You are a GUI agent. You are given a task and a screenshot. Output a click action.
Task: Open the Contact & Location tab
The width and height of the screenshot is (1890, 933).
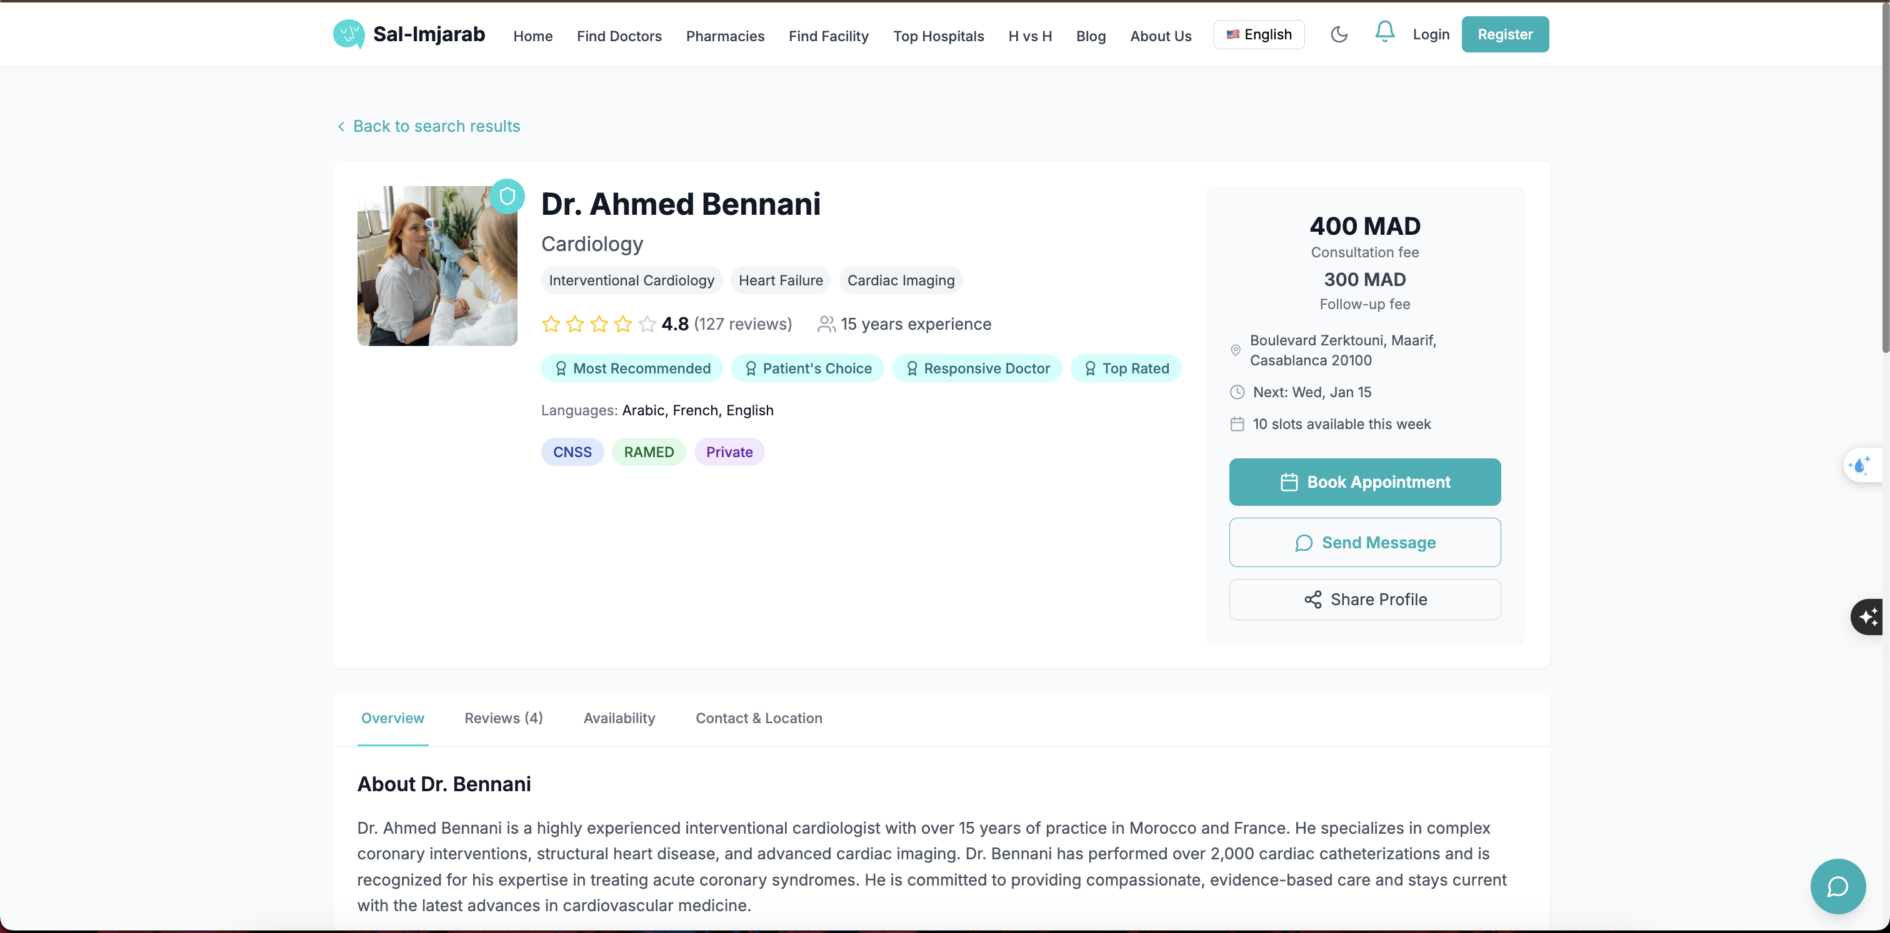click(x=758, y=718)
